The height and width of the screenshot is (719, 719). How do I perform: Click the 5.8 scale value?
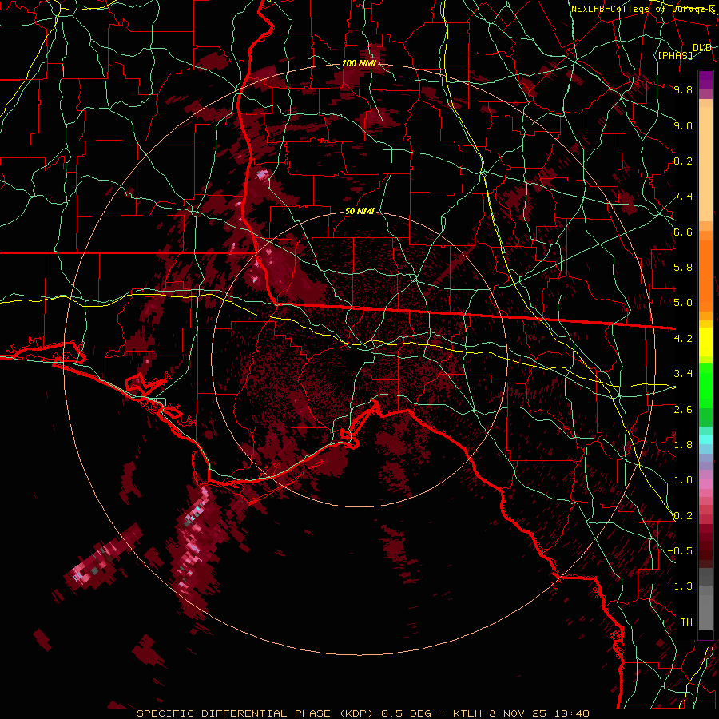point(683,268)
